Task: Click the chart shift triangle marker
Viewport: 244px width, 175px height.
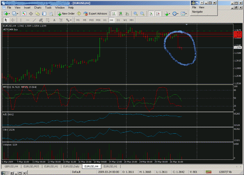Action: coord(187,25)
